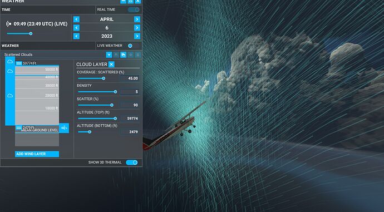Click the blue load preset icon
Image resolution: width=384 pixels, height=212 pixels.
tap(124, 55)
